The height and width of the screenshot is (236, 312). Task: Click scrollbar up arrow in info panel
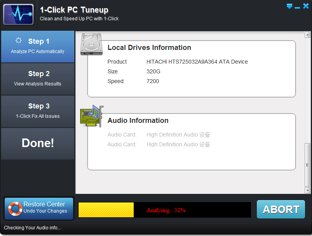click(307, 35)
